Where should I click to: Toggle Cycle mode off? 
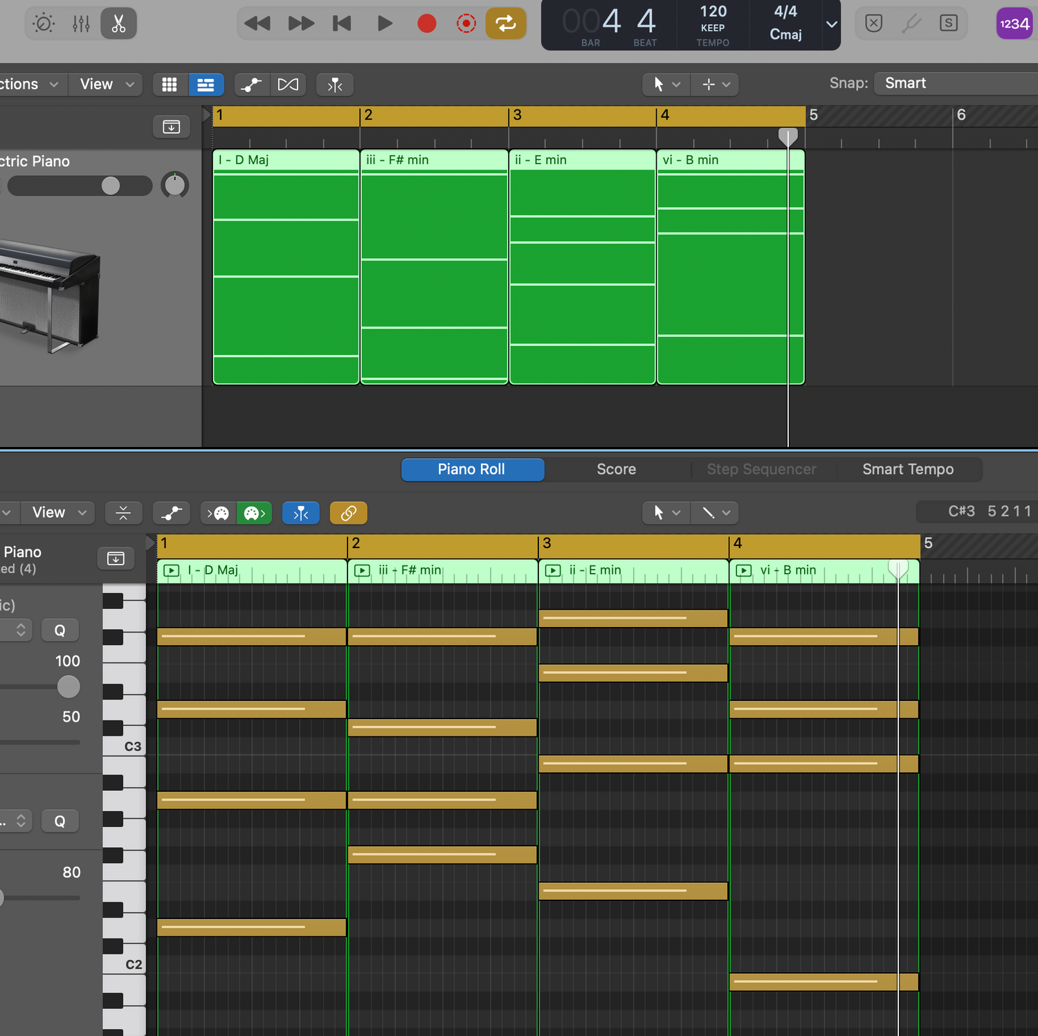pos(505,24)
